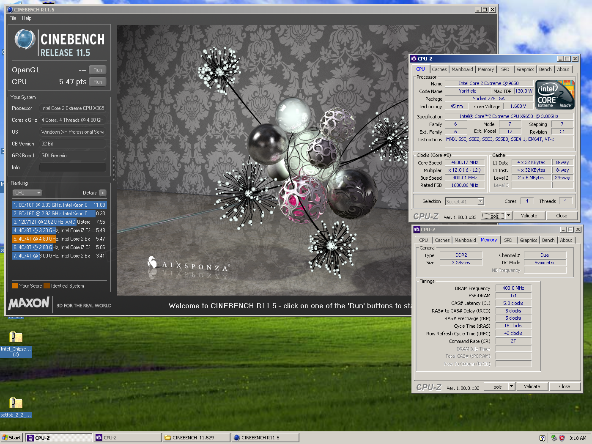Switch to Caches tab in upper CPU-Z
Screen dimensions: 592x444
[439, 69]
